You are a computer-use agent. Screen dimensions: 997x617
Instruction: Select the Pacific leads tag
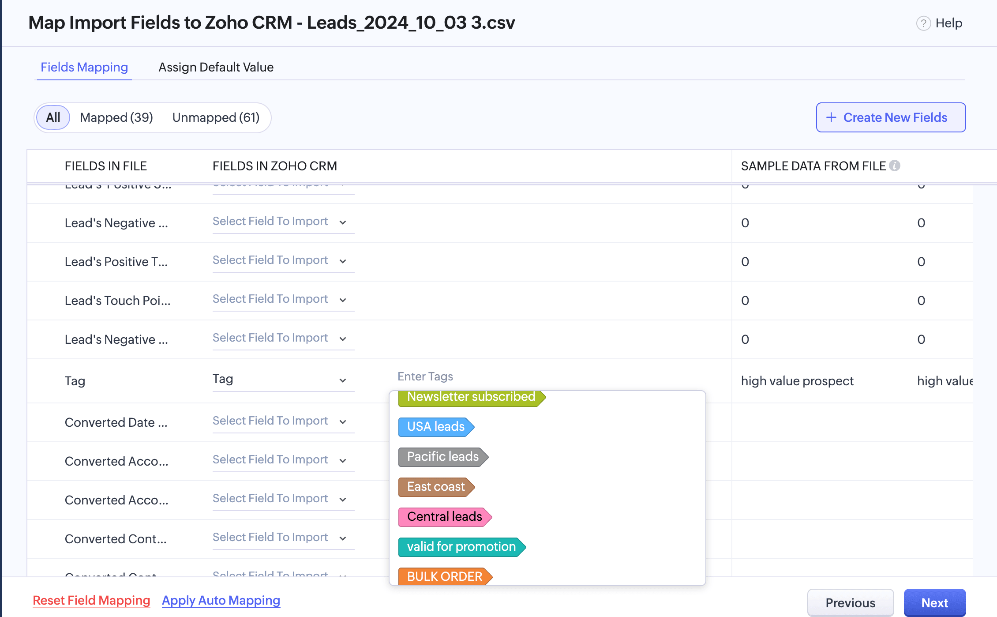pyautogui.click(x=442, y=457)
